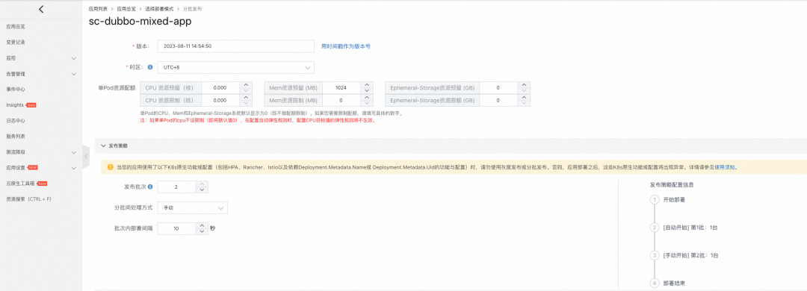
Task: Click step 2 第1批 circle
Action: [x=655, y=228]
